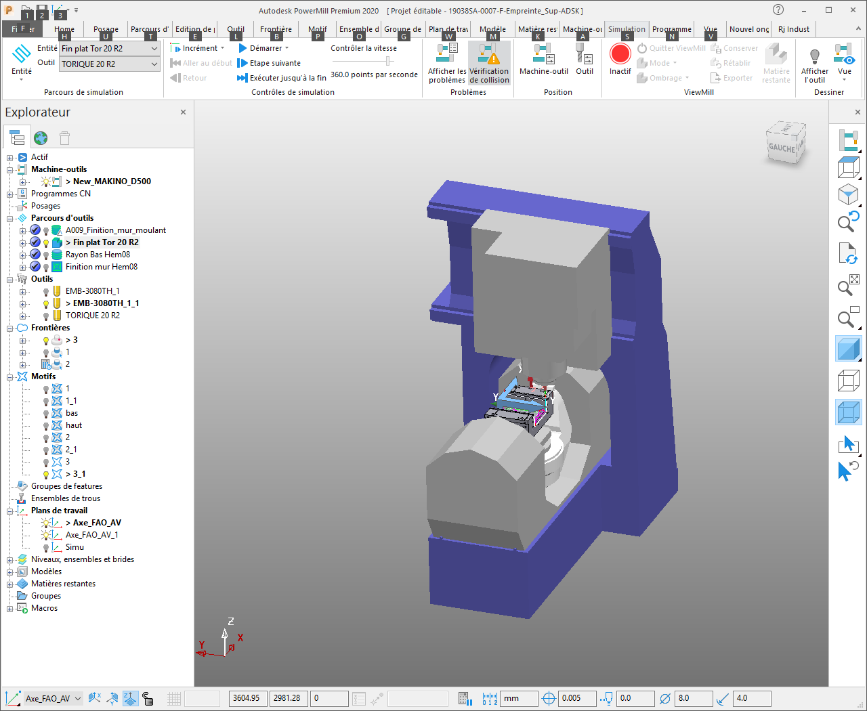Switch to the Frontière ribbon tab
The height and width of the screenshot is (711, 867).
coord(276,29)
